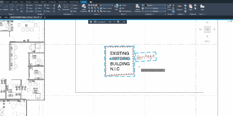
Task: Open Trace toolbar settings gear
Action: (x=91, y=22)
